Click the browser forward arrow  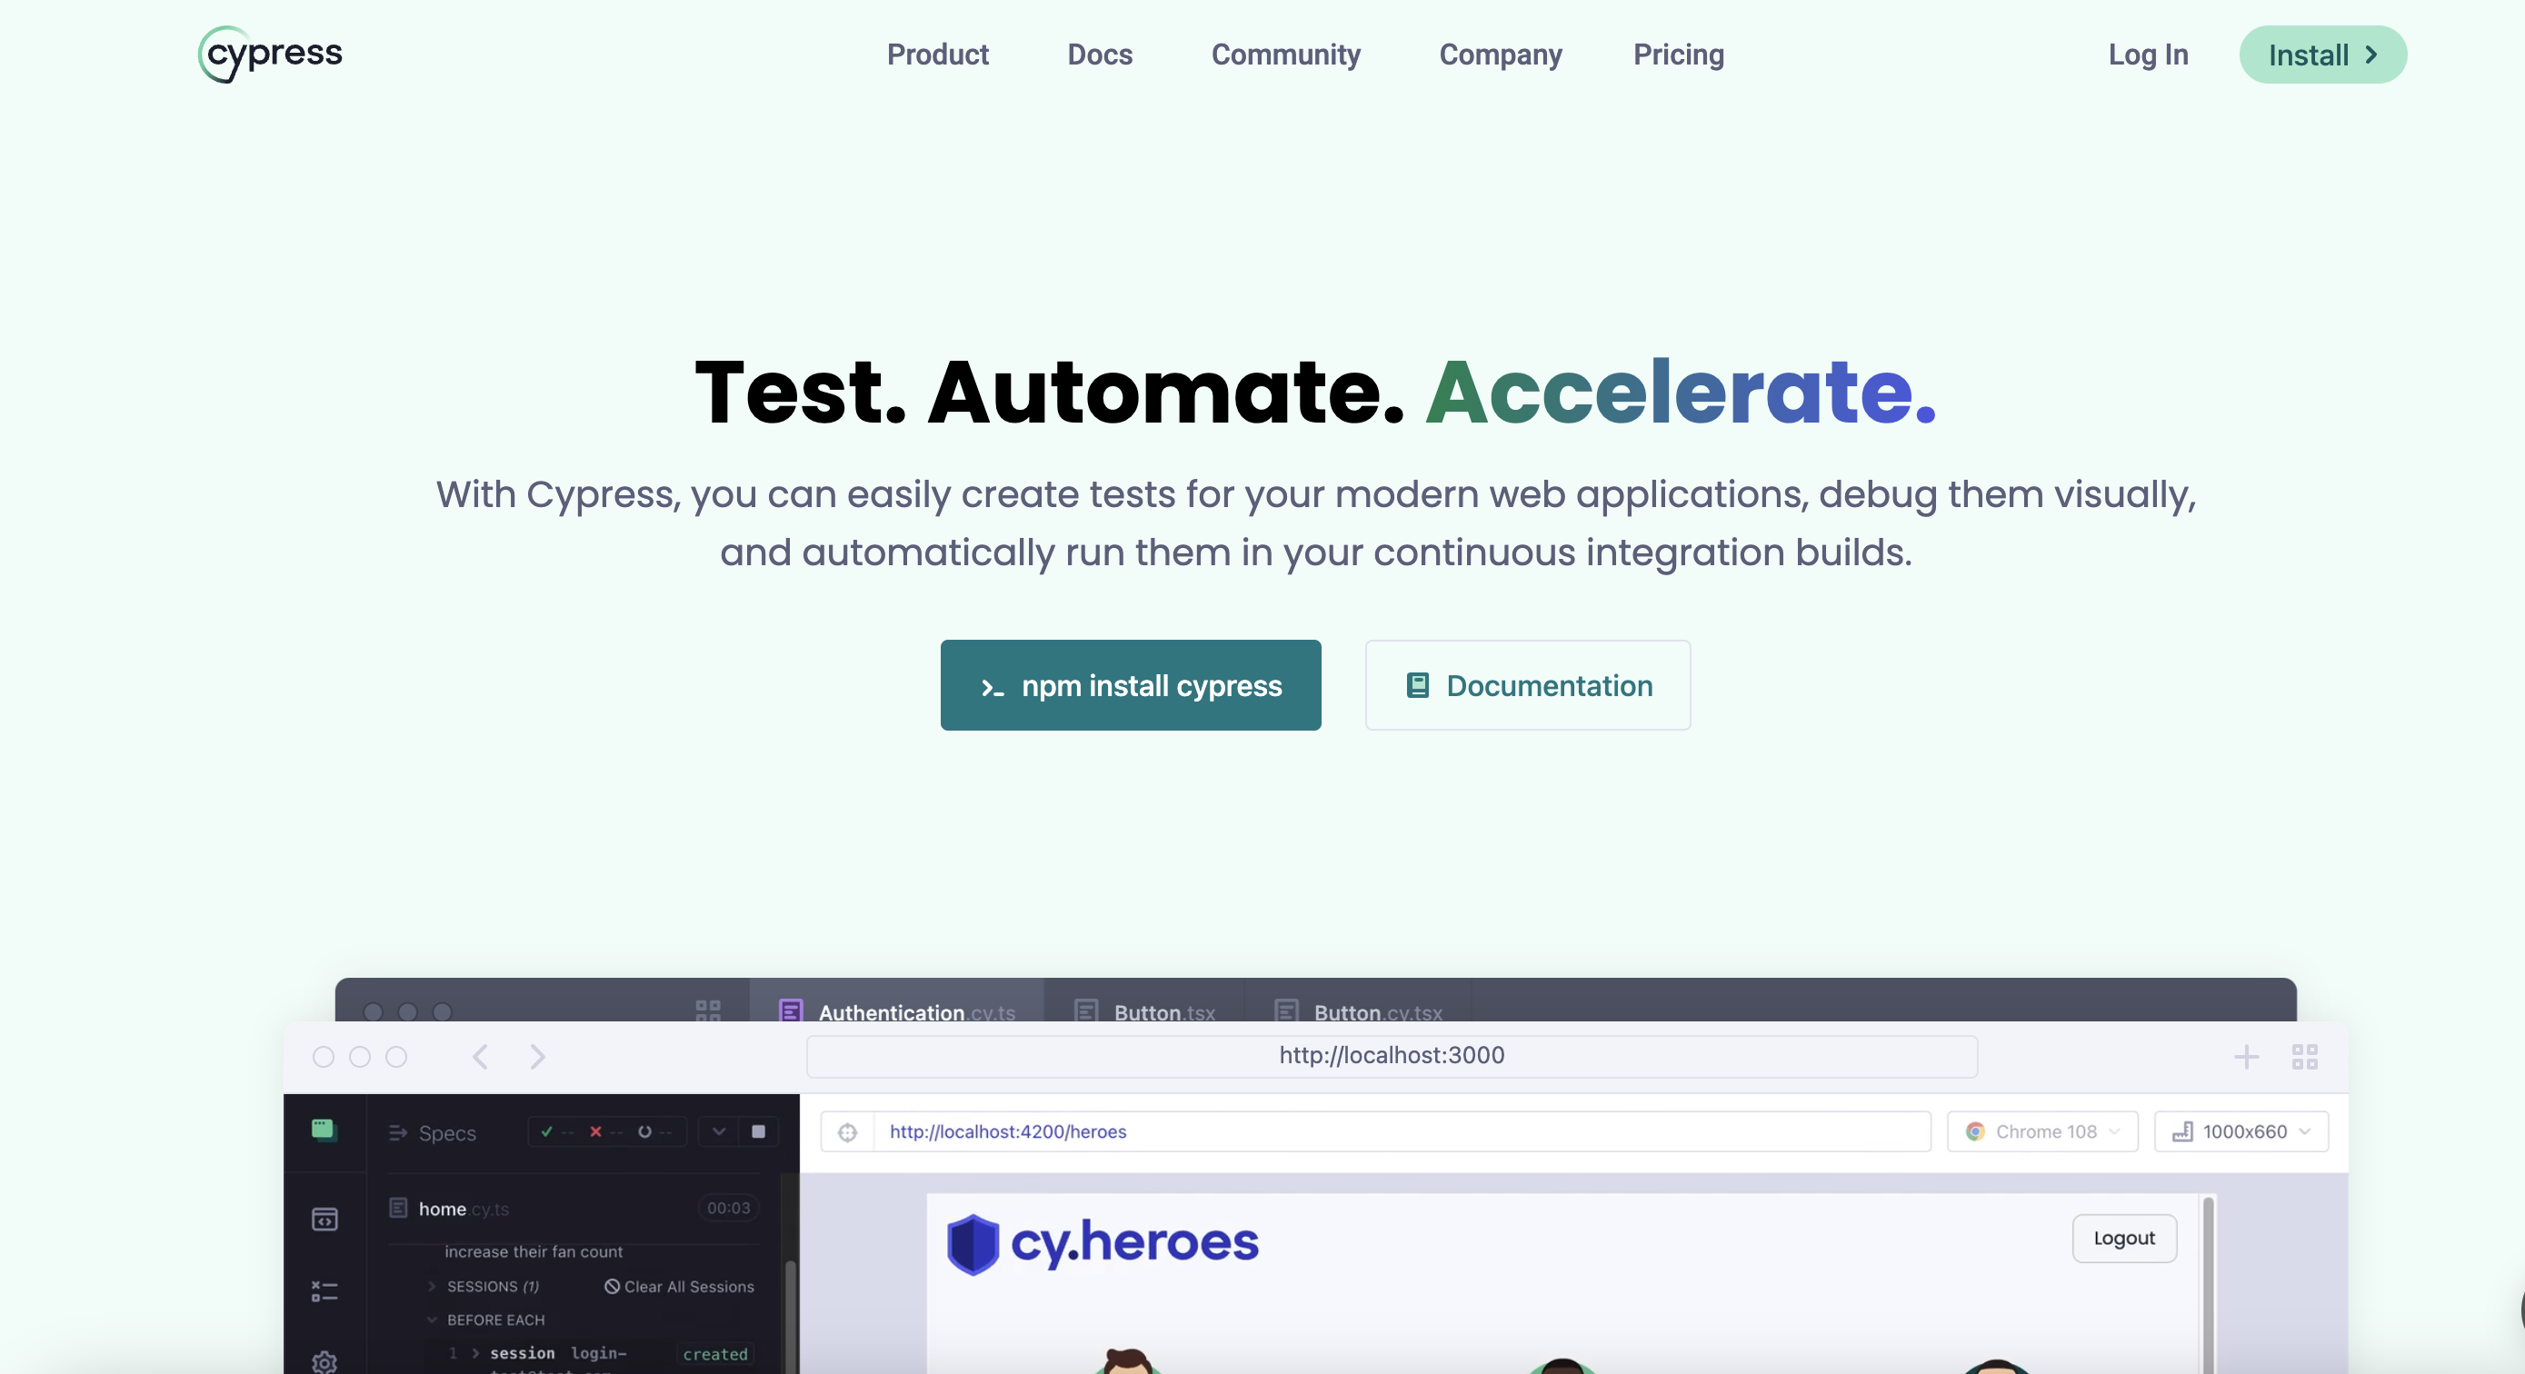(x=537, y=1057)
